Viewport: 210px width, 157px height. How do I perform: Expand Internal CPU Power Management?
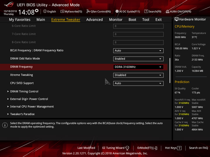[32, 106]
